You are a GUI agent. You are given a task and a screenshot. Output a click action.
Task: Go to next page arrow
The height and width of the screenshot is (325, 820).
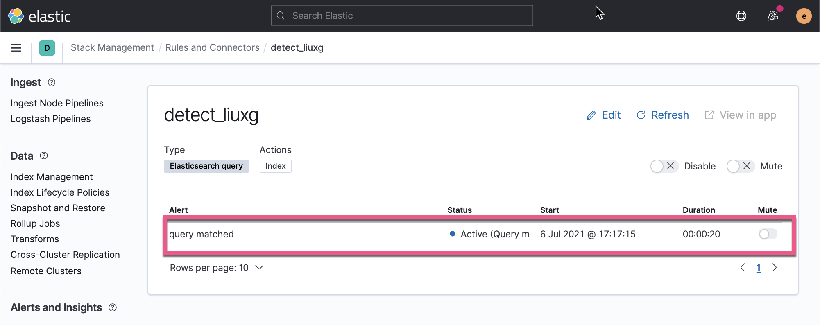(774, 268)
